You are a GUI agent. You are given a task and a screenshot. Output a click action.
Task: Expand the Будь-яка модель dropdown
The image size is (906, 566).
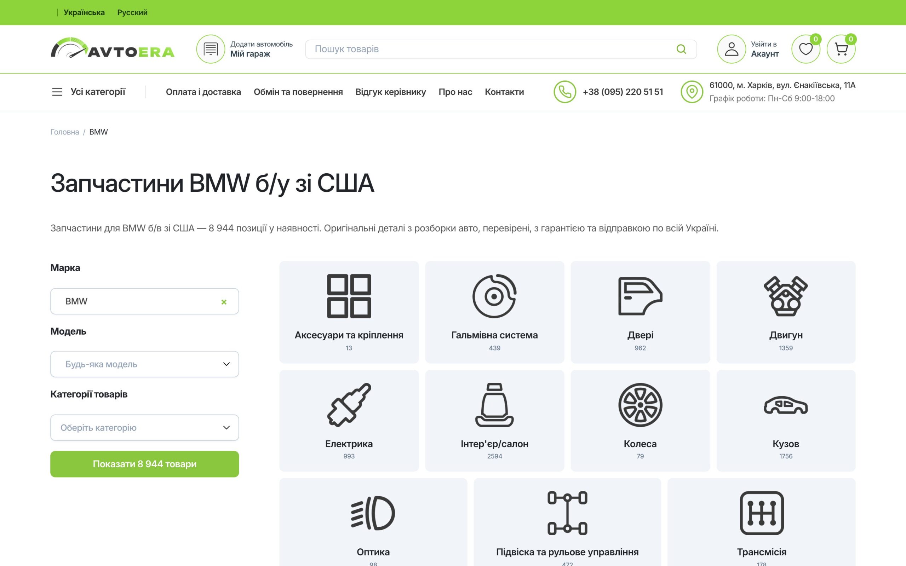144,364
